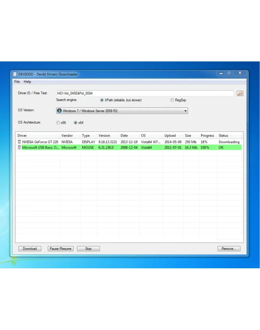Stop the current download
Image resolution: width=260 pixels, height=330 pixels.
pyautogui.click(x=88, y=249)
